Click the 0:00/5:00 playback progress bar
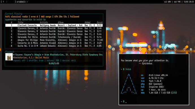195x109 pixels. [54, 63]
